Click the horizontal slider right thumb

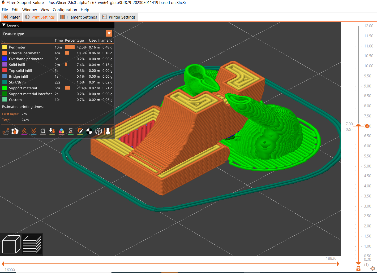[x=338, y=264]
